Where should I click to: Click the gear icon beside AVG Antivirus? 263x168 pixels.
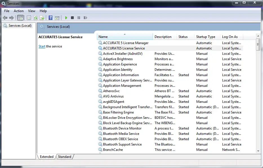click(x=100, y=96)
